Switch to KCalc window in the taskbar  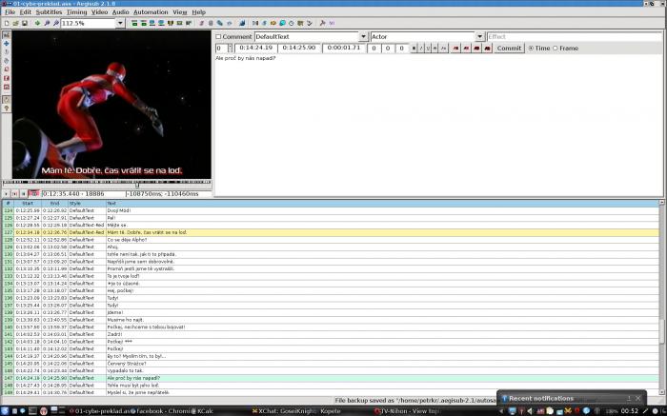point(202,411)
